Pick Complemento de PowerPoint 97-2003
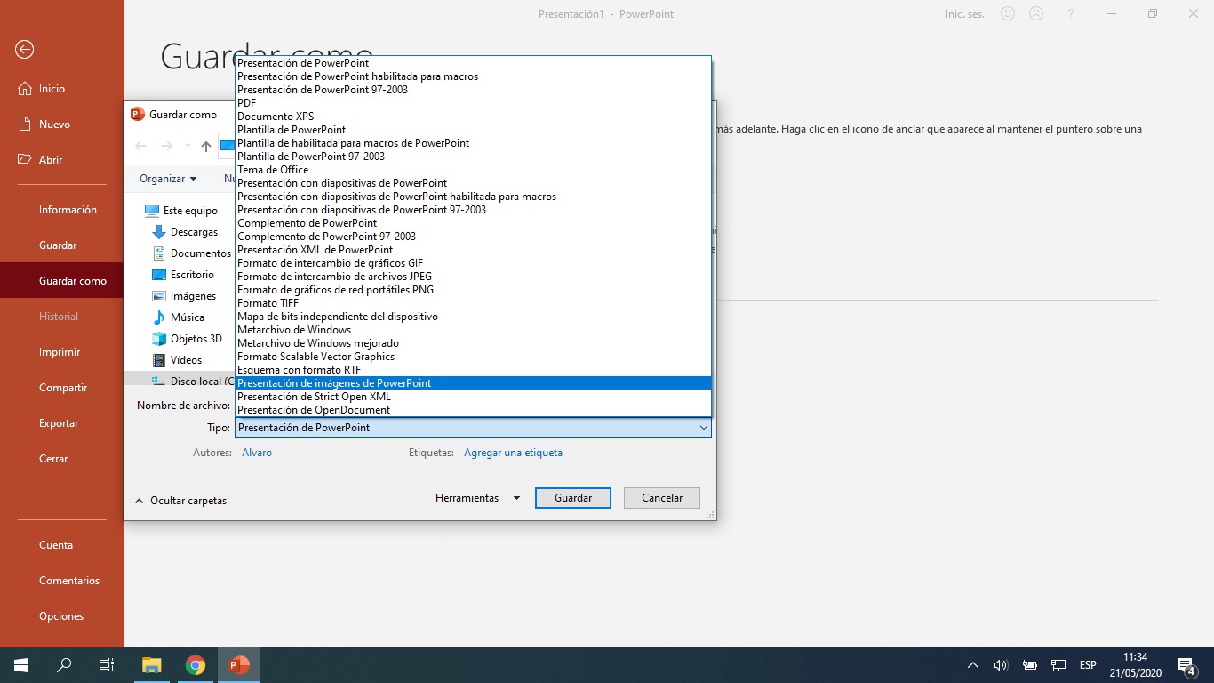The image size is (1214, 683). (x=473, y=237)
